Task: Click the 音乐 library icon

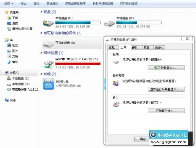Action: 9,62
